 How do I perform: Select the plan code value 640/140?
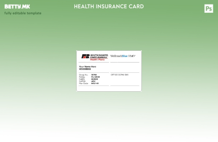(x=95, y=83)
